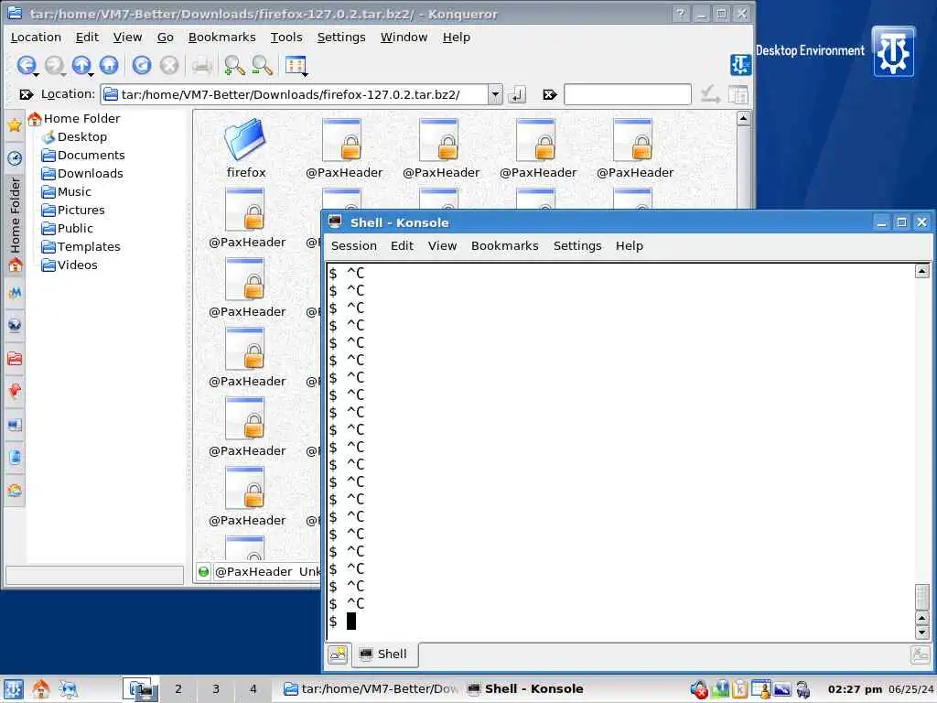This screenshot has width=937, height=703.
Task: Clear the Location bar with the X-arrow icon
Action: 26,94
